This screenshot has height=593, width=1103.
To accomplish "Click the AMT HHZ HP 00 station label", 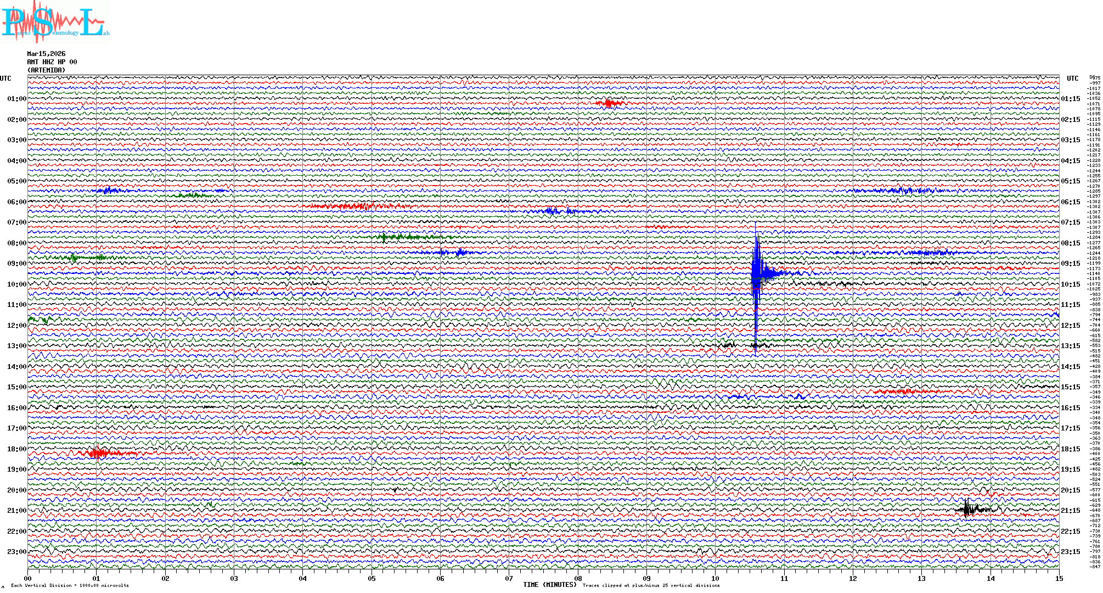I will [52, 62].
